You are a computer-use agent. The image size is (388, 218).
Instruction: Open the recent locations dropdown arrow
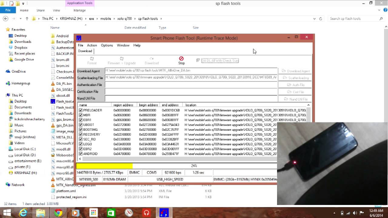pos(21,18)
